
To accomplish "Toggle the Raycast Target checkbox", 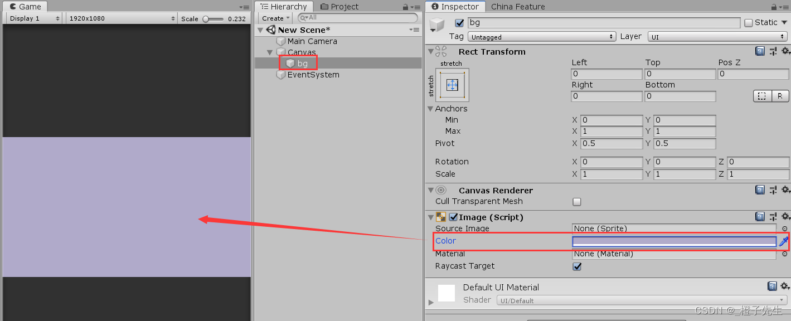I will pos(577,266).
